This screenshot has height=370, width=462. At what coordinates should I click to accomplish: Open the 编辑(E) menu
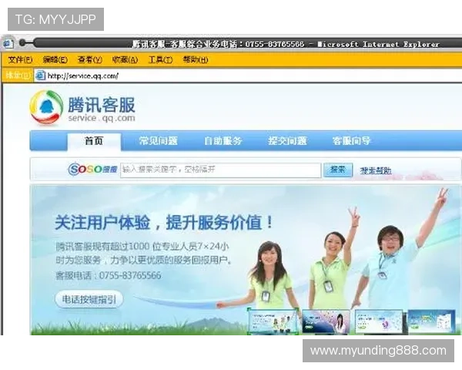point(55,60)
